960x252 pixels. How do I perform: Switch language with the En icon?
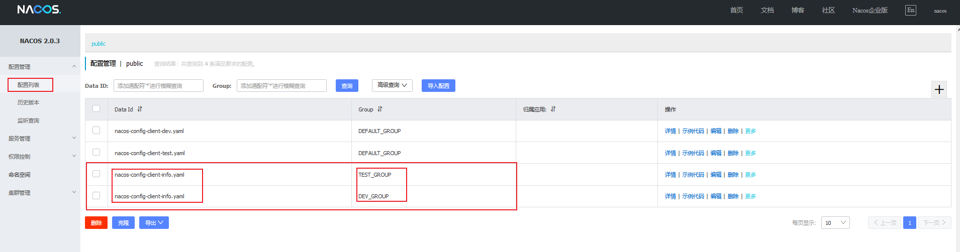[x=910, y=10]
